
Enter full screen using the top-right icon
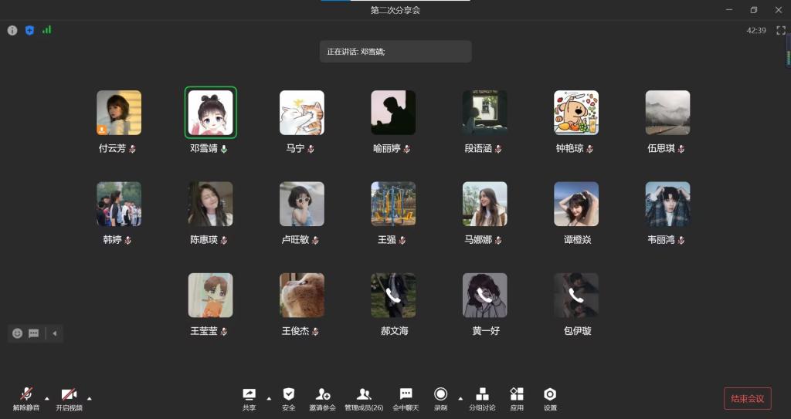pyautogui.click(x=780, y=30)
